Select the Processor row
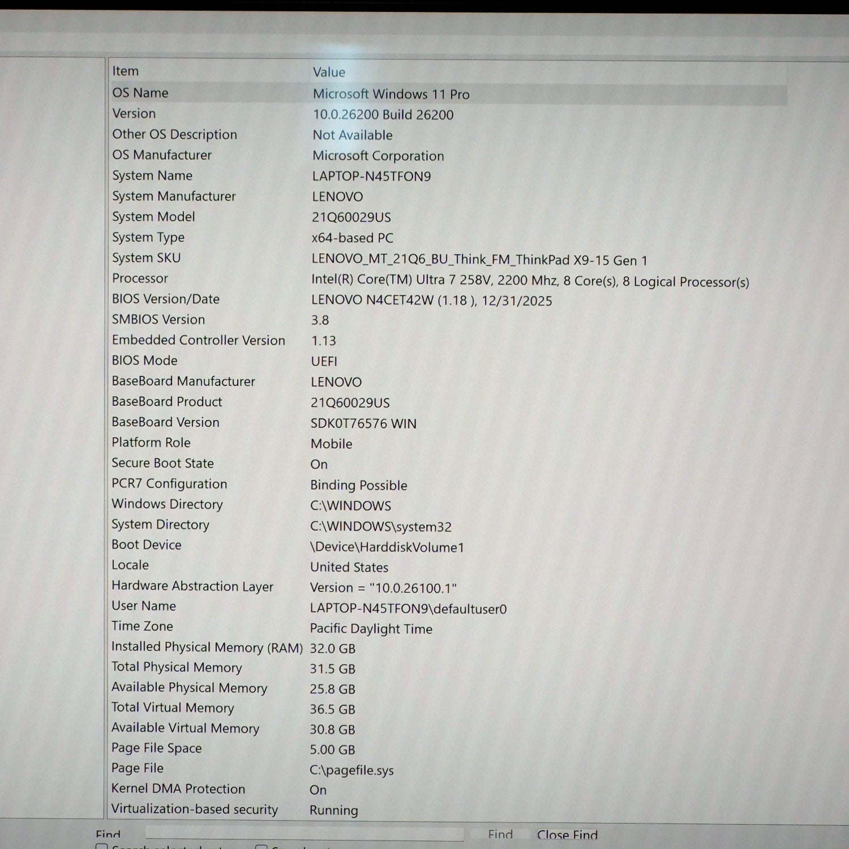The image size is (849, 849). (x=140, y=278)
